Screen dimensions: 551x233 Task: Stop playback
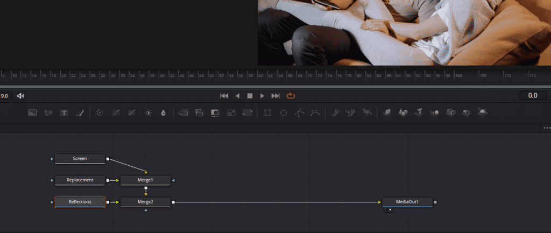[250, 96]
